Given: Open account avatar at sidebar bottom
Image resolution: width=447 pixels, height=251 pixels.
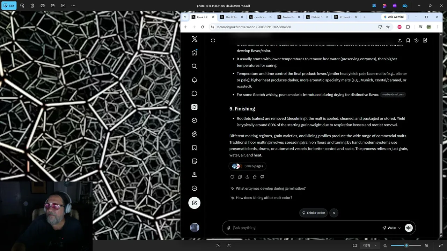Looking at the screenshot, I should 195,228.
